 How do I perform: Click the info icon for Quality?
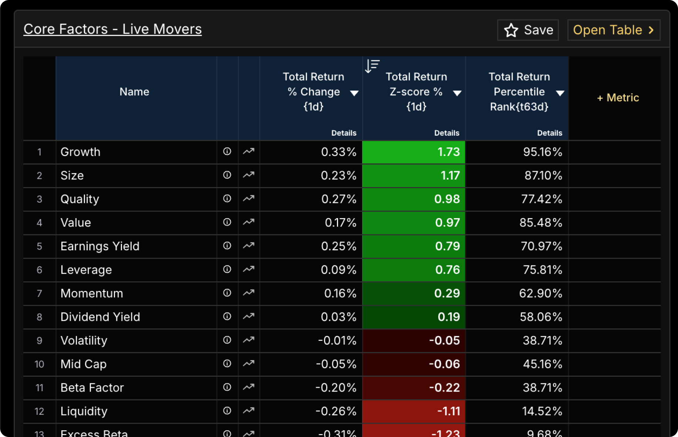[227, 199]
